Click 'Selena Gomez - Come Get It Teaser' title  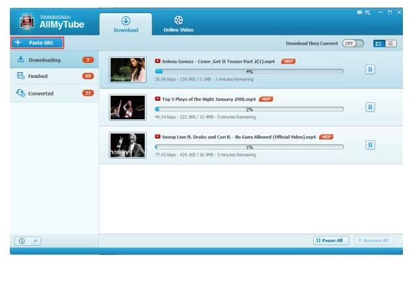(x=218, y=62)
